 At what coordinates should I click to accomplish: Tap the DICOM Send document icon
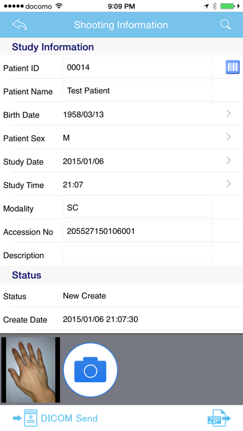coord(30,418)
